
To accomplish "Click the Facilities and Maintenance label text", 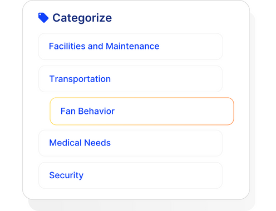I will point(104,46).
